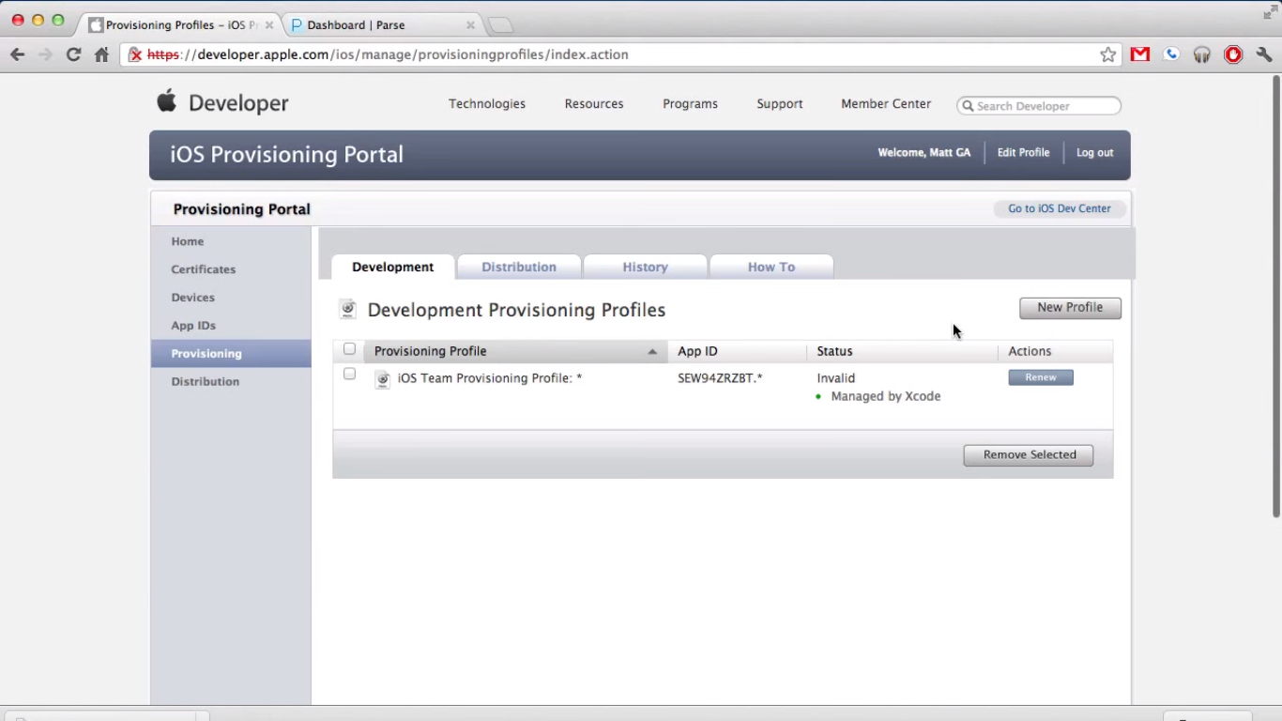The height and width of the screenshot is (721, 1282).
Task: Click the iOS Team Provisioning Profile: * name
Action: coord(490,378)
